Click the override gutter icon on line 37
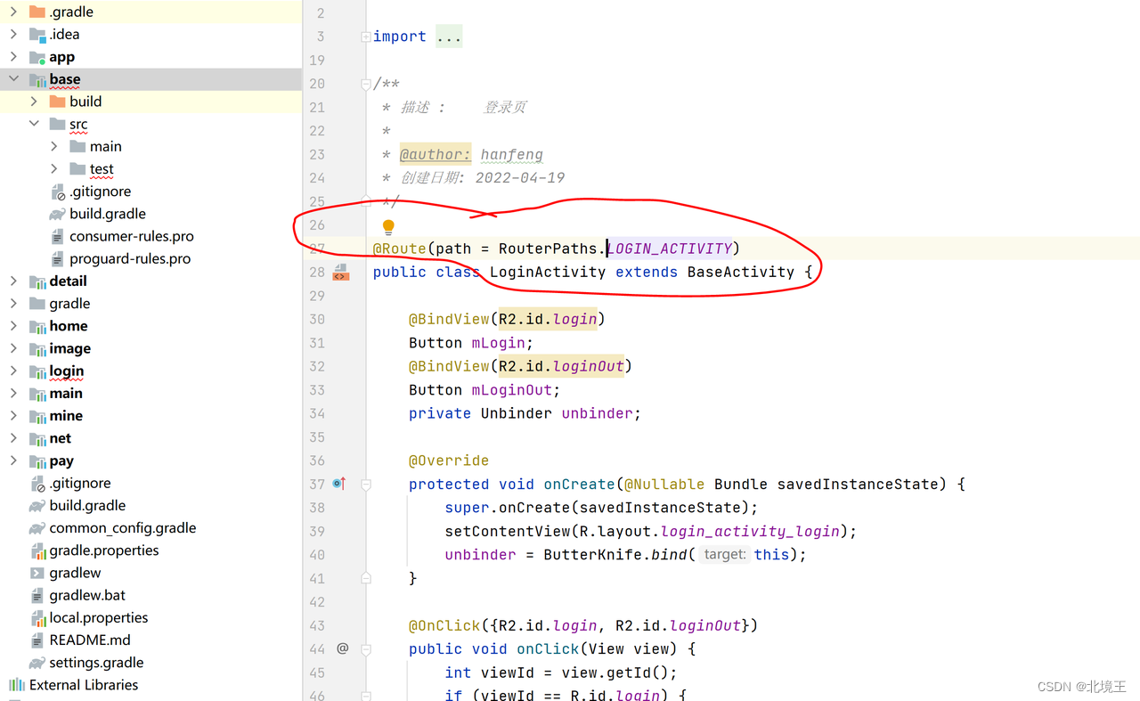The image size is (1140, 701). tap(339, 484)
